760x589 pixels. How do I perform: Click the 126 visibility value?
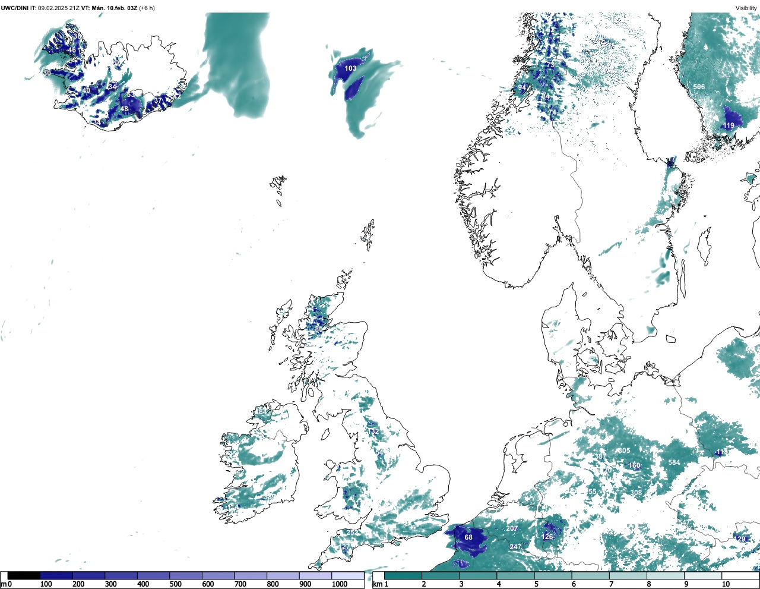547,537
